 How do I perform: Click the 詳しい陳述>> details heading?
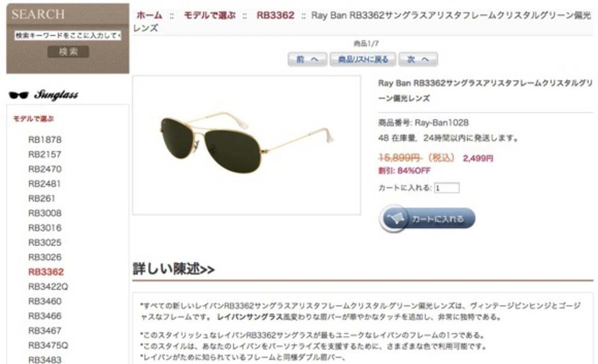(x=174, y=269)
